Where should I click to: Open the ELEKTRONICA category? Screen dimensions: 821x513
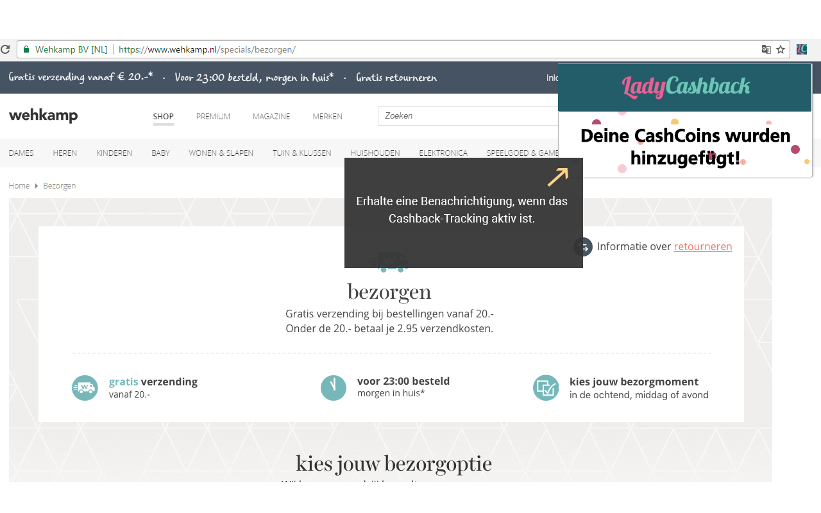[x=443, y=153]
